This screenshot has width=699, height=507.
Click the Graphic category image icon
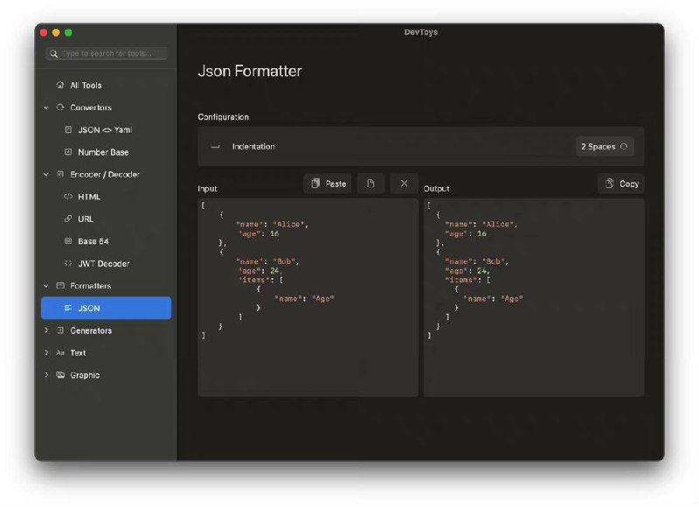(x=60, y=375)
